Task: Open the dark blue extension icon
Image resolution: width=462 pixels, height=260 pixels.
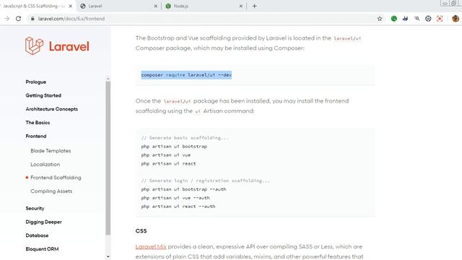Action: click(x=406, y=19)
